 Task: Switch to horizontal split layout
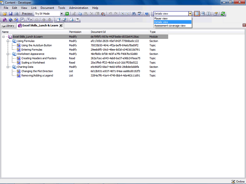click(x=203, y=14)
